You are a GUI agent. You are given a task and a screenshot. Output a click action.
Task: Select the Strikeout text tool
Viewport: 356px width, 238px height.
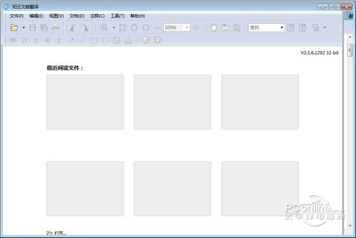coord(47,40)
